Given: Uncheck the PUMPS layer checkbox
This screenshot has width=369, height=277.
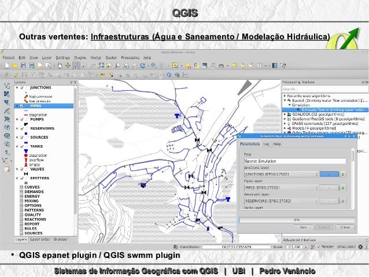Looking at the screenshot, I should (21, 119).
